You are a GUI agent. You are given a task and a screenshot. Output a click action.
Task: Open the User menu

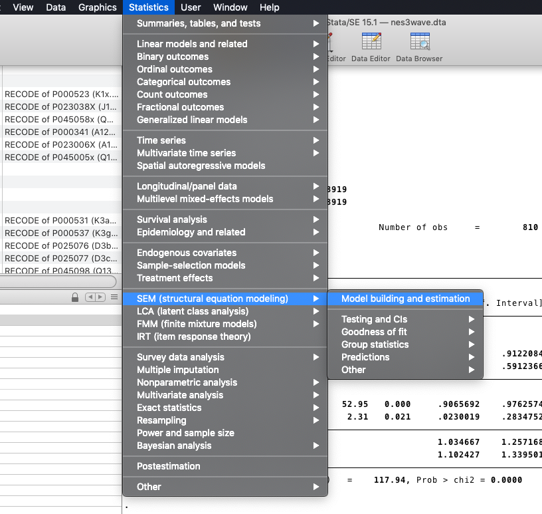coord(191,7)
